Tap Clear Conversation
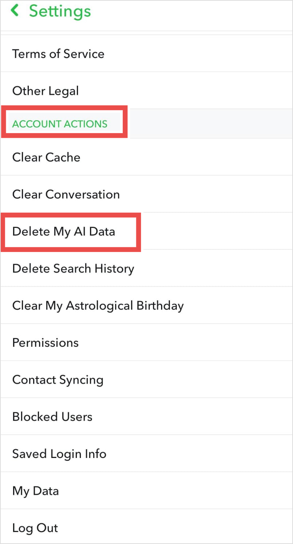293x544 pixels. point(66,194)
